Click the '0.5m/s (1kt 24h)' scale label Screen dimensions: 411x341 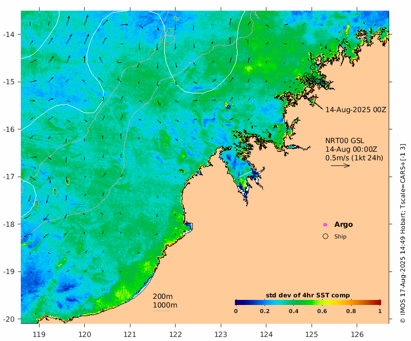tap(354, 158)
